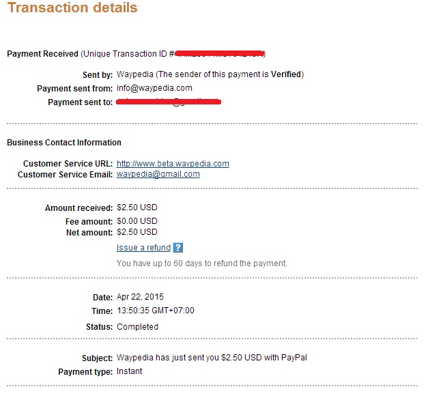
Task: Click the waypedia@gmail.com email link
Action: point(158,174)
